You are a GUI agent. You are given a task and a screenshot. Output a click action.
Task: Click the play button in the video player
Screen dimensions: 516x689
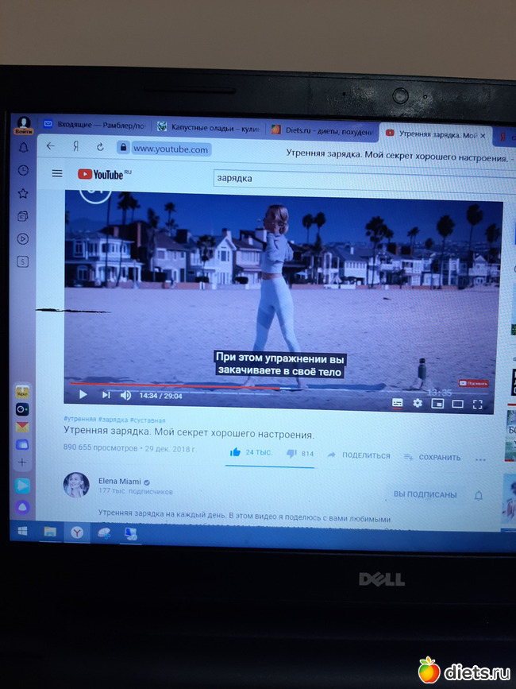tap(83, 394)
